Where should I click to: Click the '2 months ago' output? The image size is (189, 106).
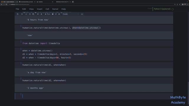(35, 88)
